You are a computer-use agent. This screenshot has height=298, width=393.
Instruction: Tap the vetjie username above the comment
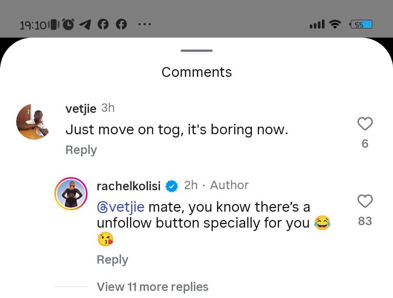click(x=80, y=109)
